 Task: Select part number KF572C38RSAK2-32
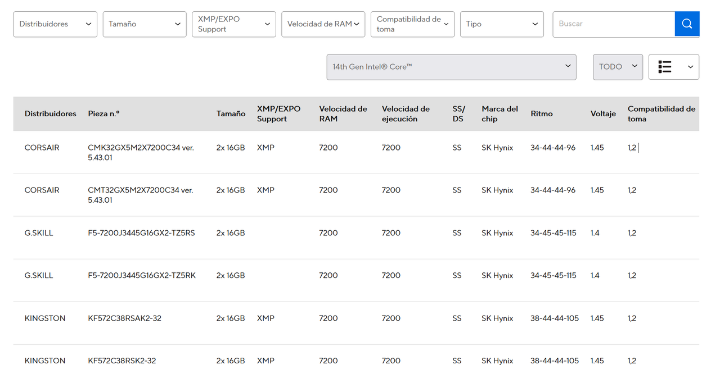pos(125,318)
